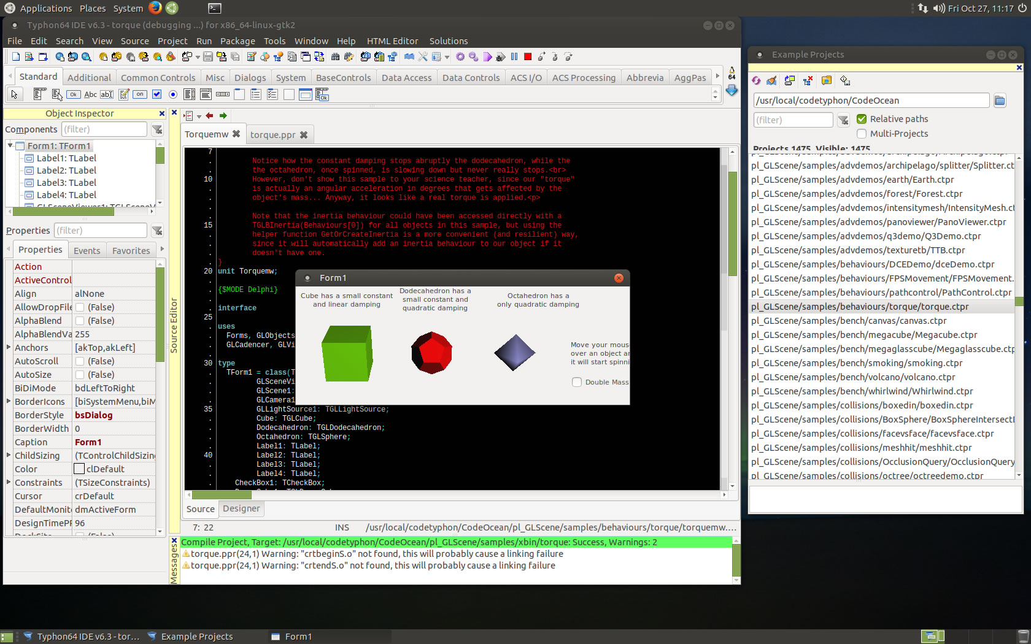This screenshot has width=1031, height=644.
Task: Select the TToggleBox (on) palette component
Action: click(x=140, y=94)
